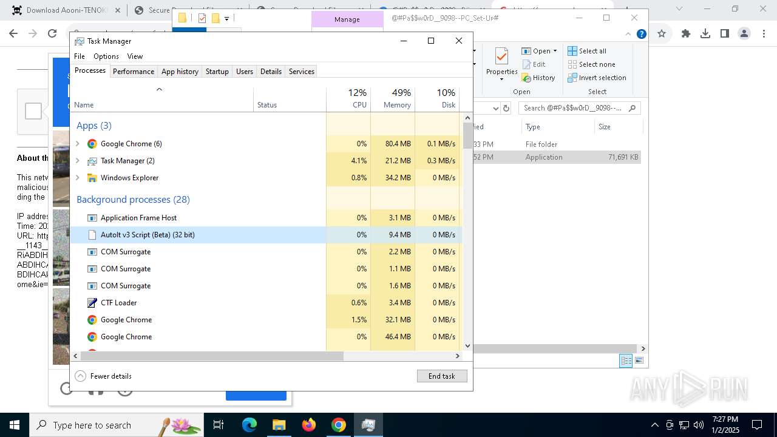
Task: Switch to the Users tab
Action: pyautogui.click(x=245, y=72)
